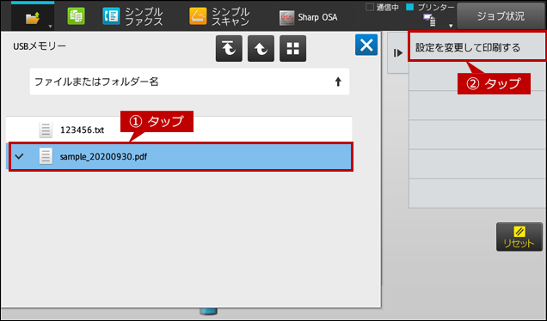Click the 通信中 status indicator
The height and width of the screenshot is (321, 547).
click(382, 8)
